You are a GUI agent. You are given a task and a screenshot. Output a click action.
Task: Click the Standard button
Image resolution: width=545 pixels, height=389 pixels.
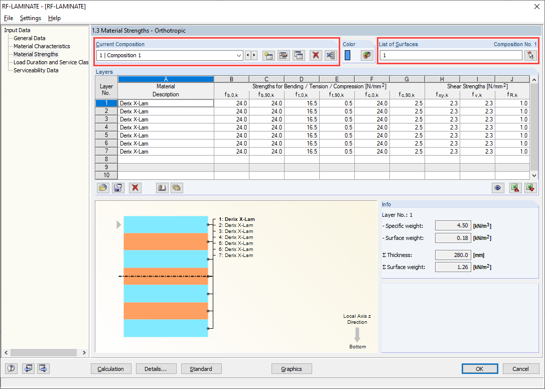point(201,369)
